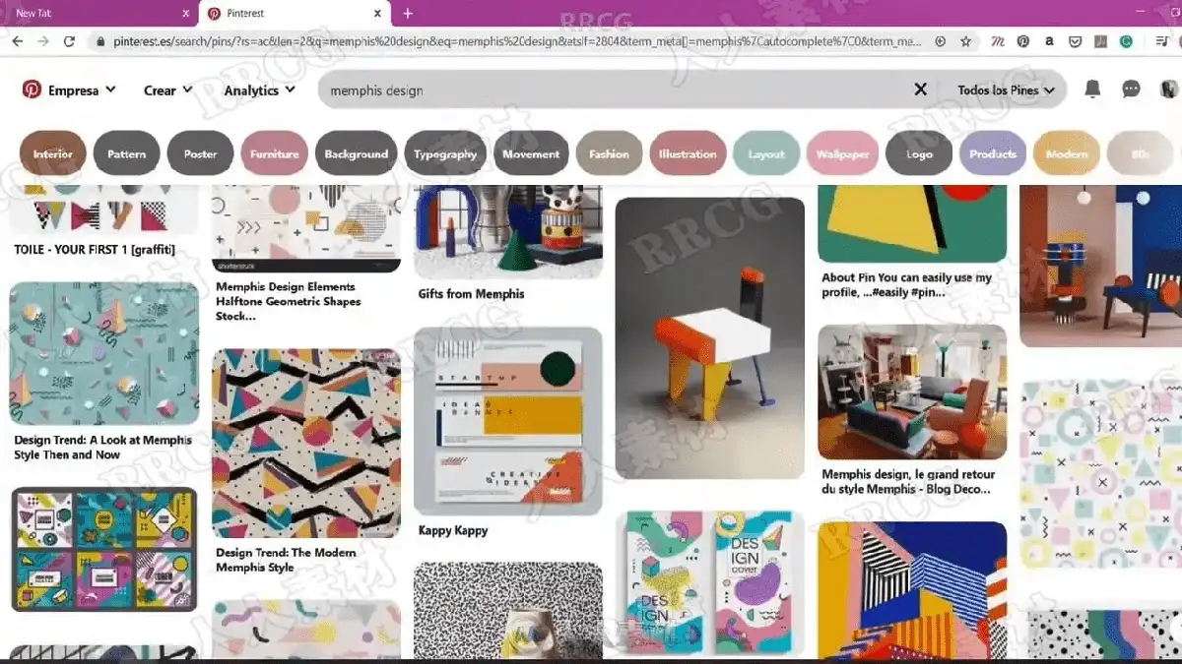The height and width of the screenshot is (664, 1182).
Task: Open the notifications bell
Action: coord(1092,90)
